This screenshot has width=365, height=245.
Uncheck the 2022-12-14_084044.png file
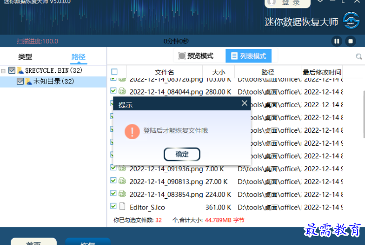click(x=113, y=91)
